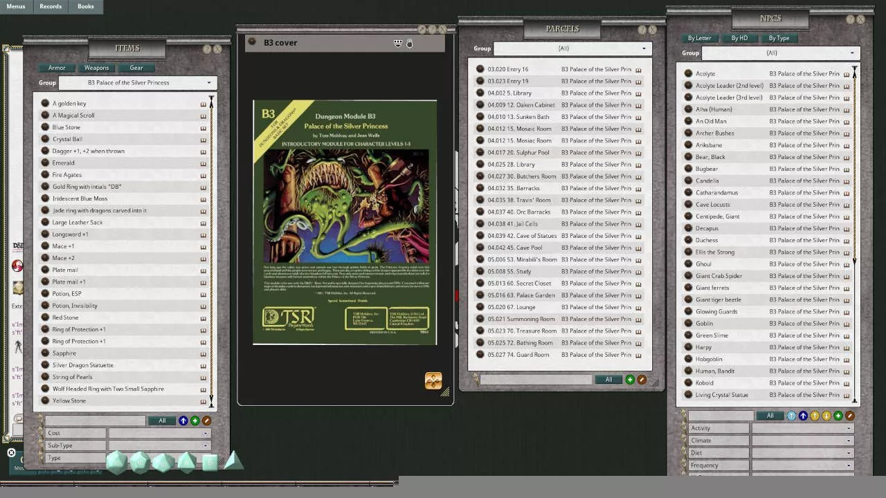Click green add button in Items window
Screen dimensions: 886x498
coord(195,421)
